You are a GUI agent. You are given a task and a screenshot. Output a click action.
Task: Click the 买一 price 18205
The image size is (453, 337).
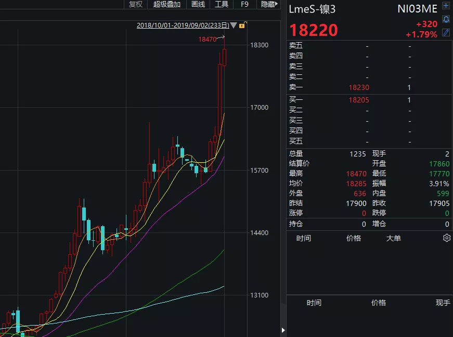point(359,100)
